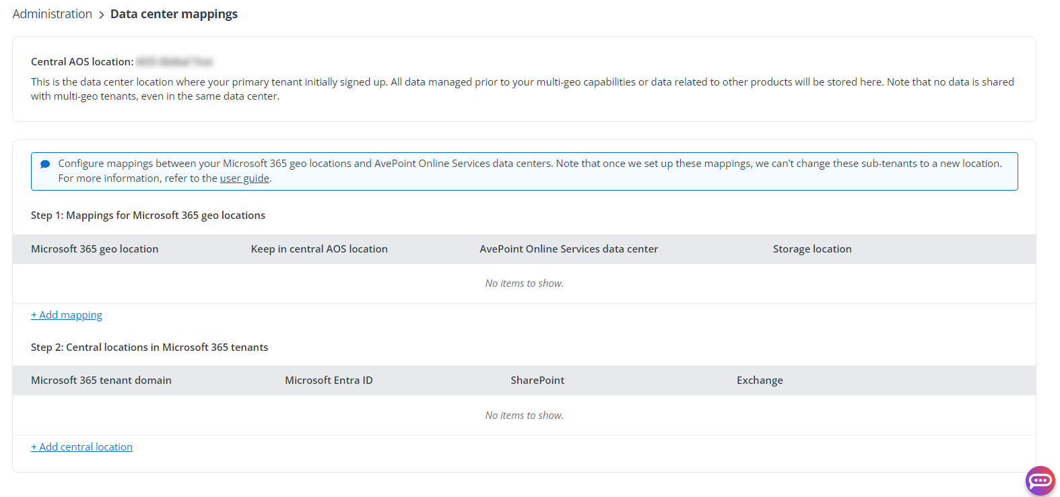Click the SharePoint column header
The image size is (1060, 497).
(x=537, y=380)
